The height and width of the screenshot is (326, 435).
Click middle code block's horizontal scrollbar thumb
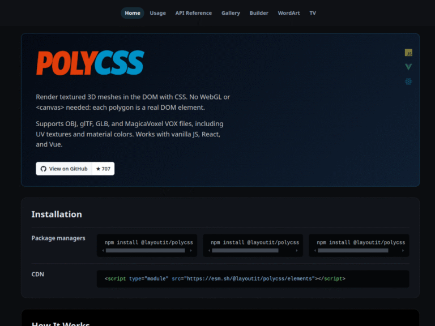point(245,251)
